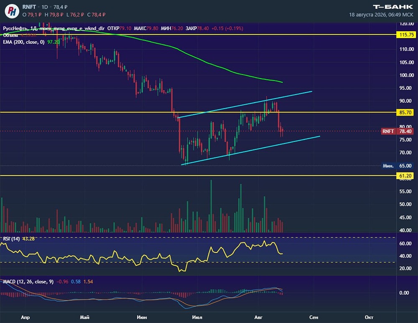418x323 pixels.
Task: Click the Апр label on time axis
Action: pyautogui.click(x=25, y=317)
